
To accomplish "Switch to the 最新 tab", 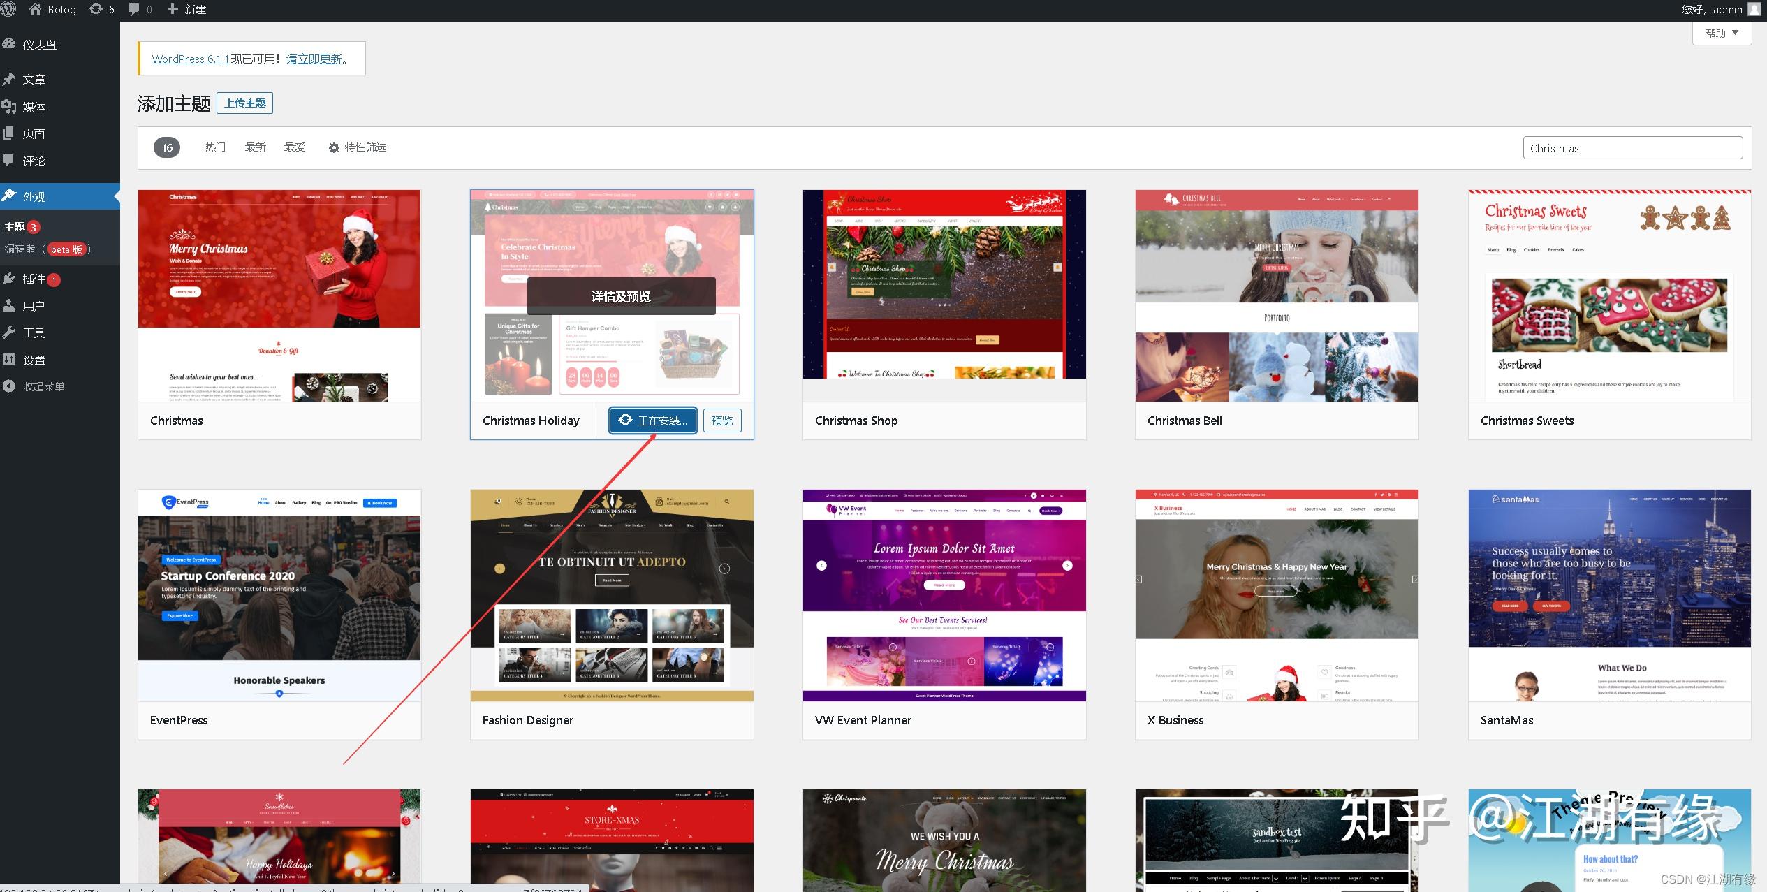I will (x=255, y=147).
